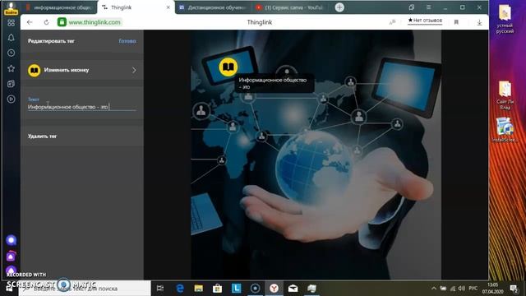The width and height of the screenshot is (526, 296).
Task: Click the Войти profile icon in the sidebar
Action: point(11,8)
